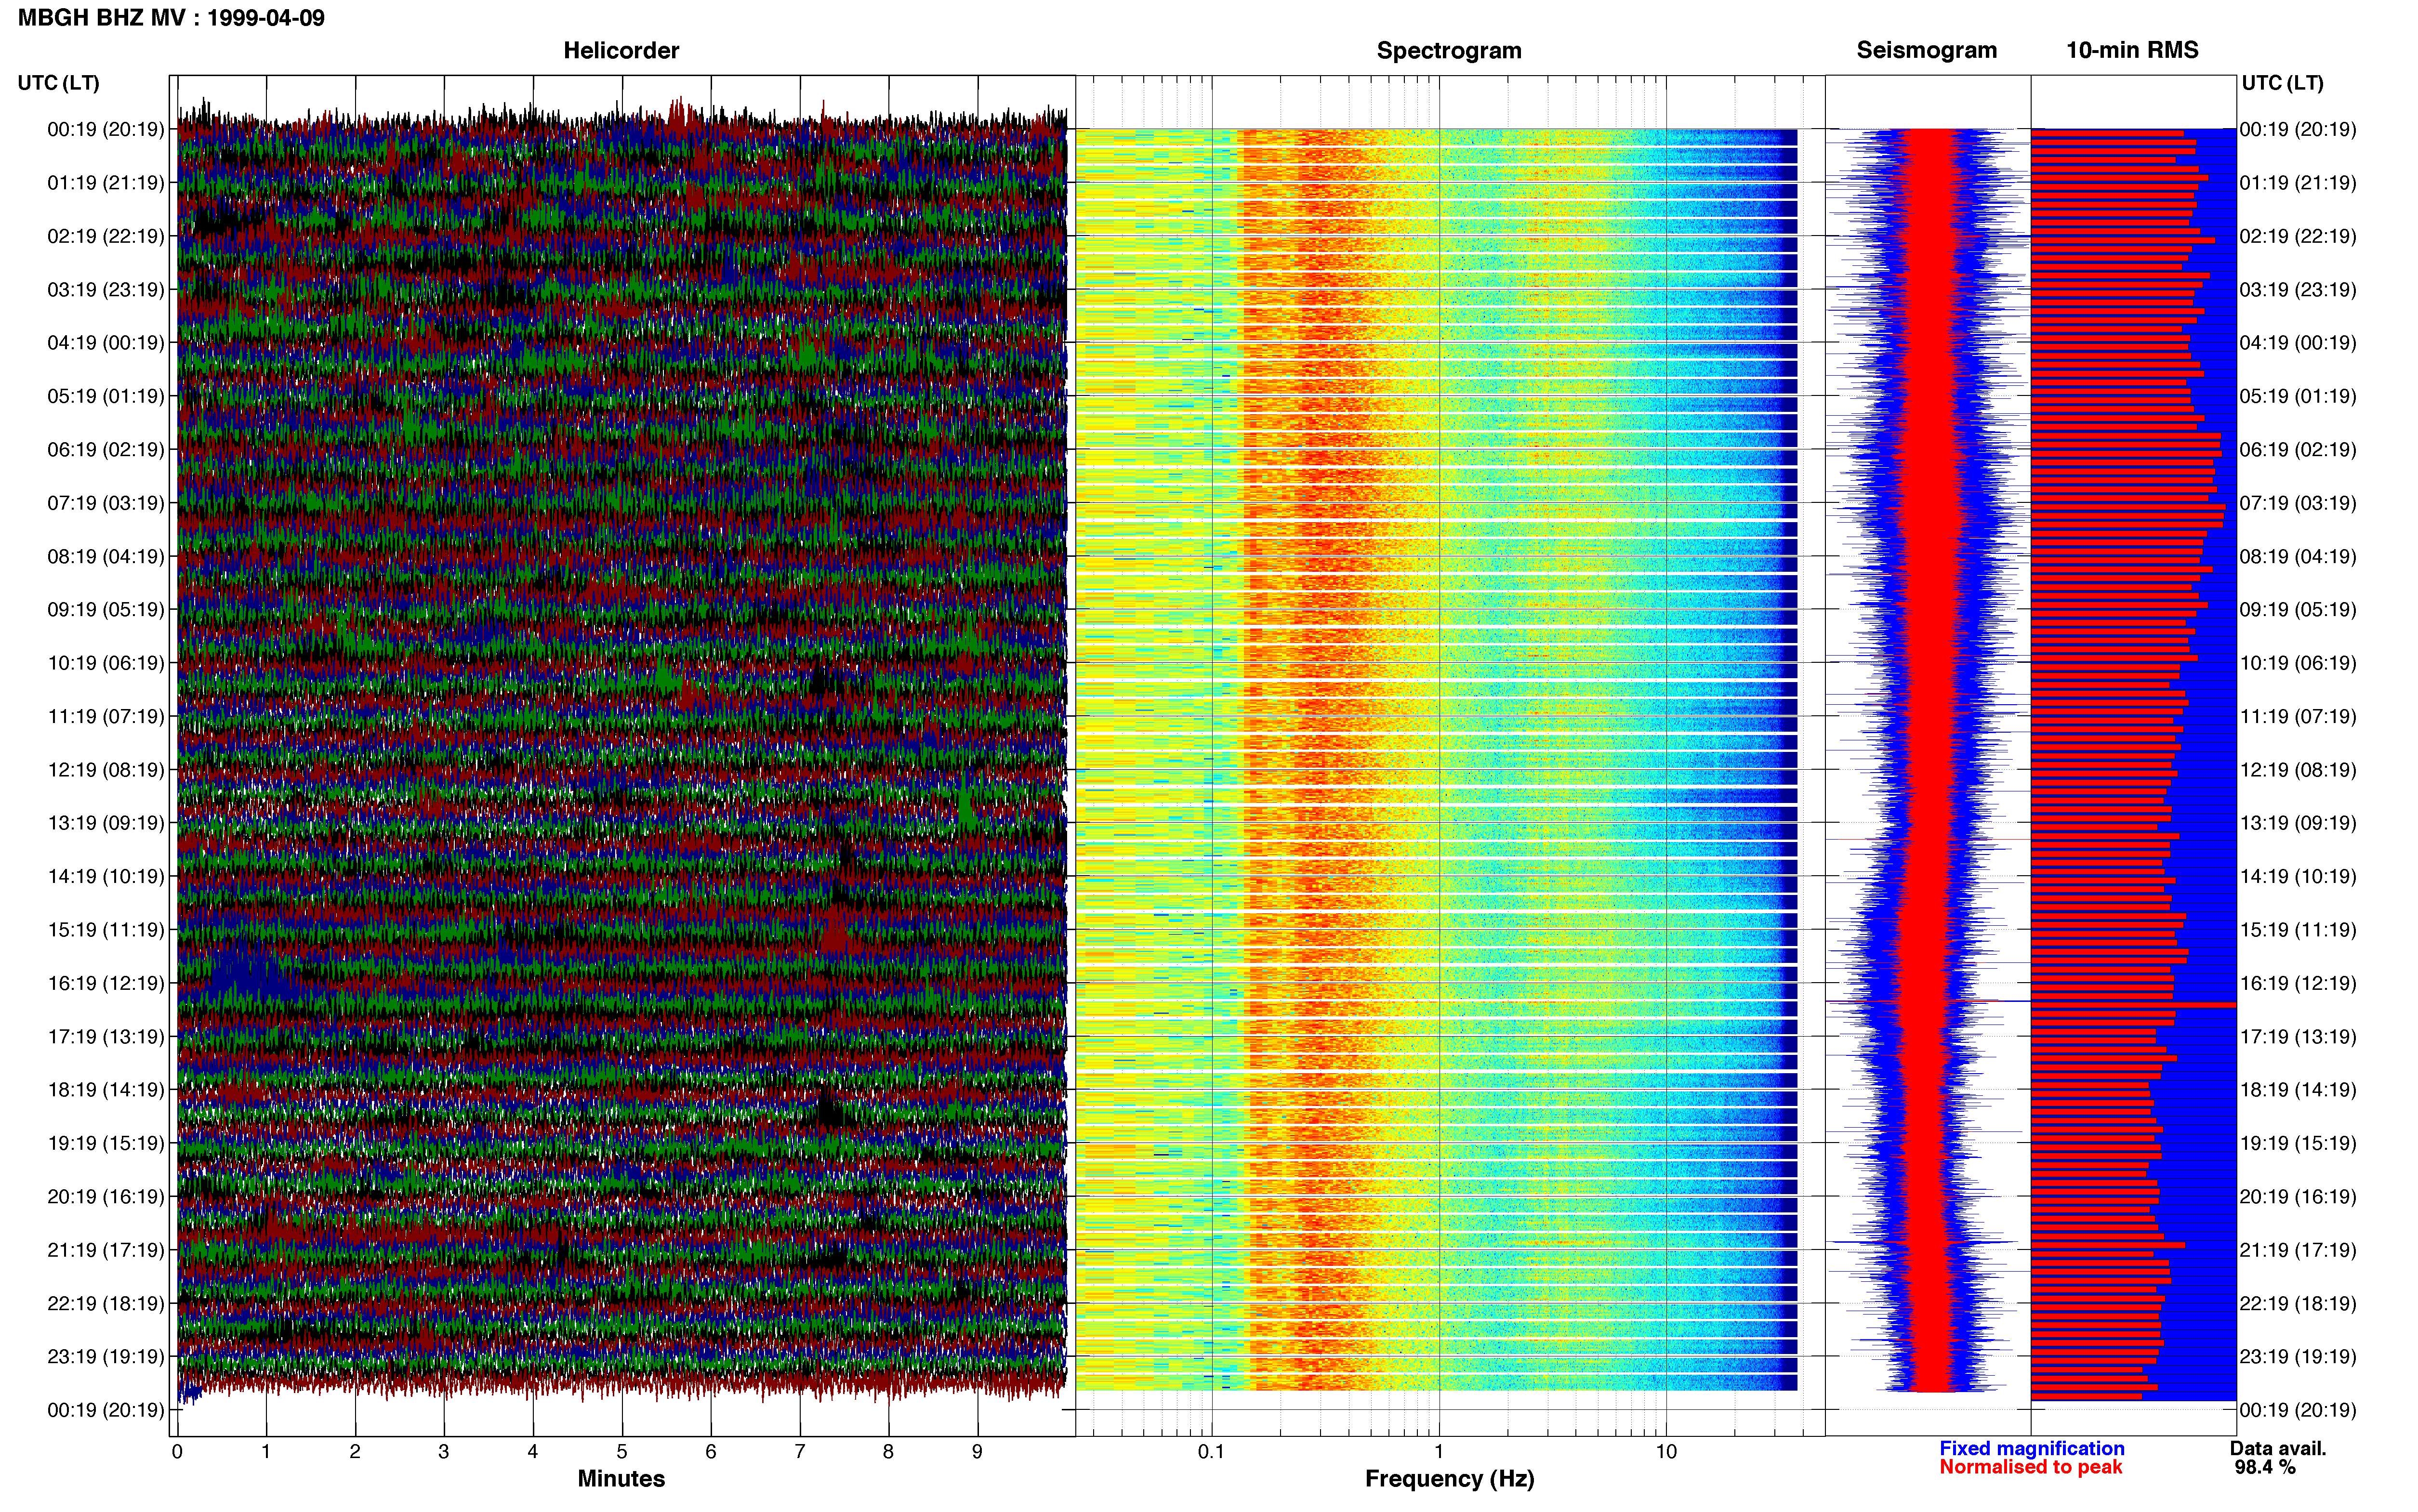Click '18:19 (14:19)' on the left time axis
Image resolution: width=2418 pixels, height=1512 pixels.
[106, 1090]
